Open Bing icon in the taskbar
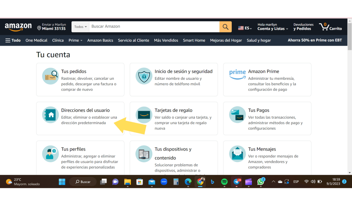The image size is (352, 198). (212, 181)
